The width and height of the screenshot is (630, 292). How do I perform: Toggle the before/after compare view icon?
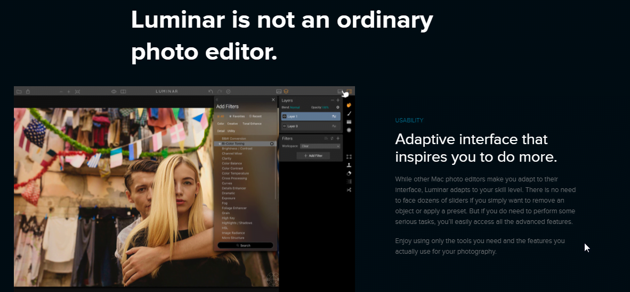pos(123,91)
